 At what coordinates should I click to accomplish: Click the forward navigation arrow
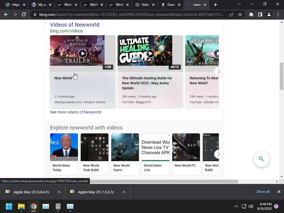click(15, 14)
